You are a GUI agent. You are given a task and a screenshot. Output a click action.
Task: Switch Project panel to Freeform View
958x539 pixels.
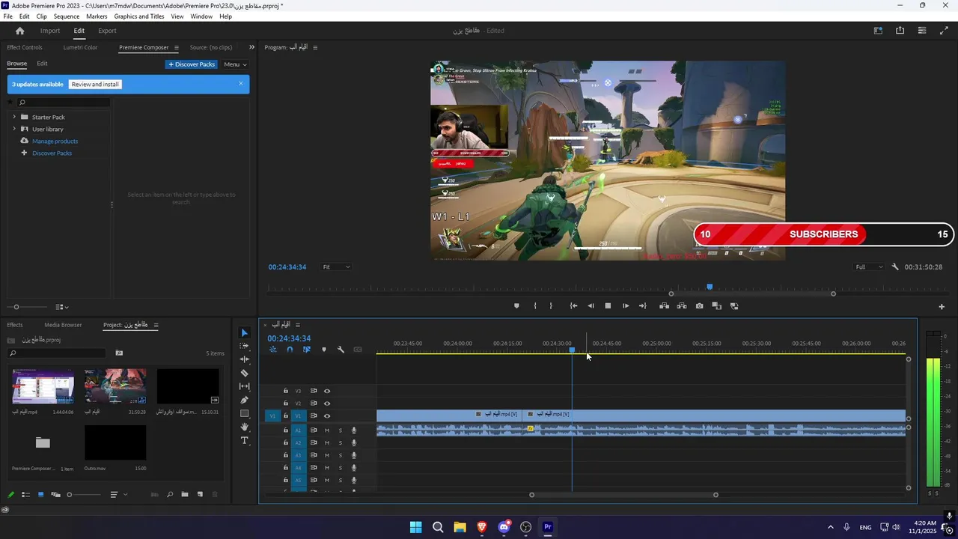(55, 495)
